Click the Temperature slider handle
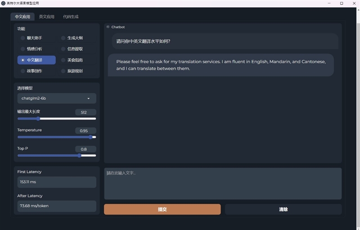 pos(90,137)
